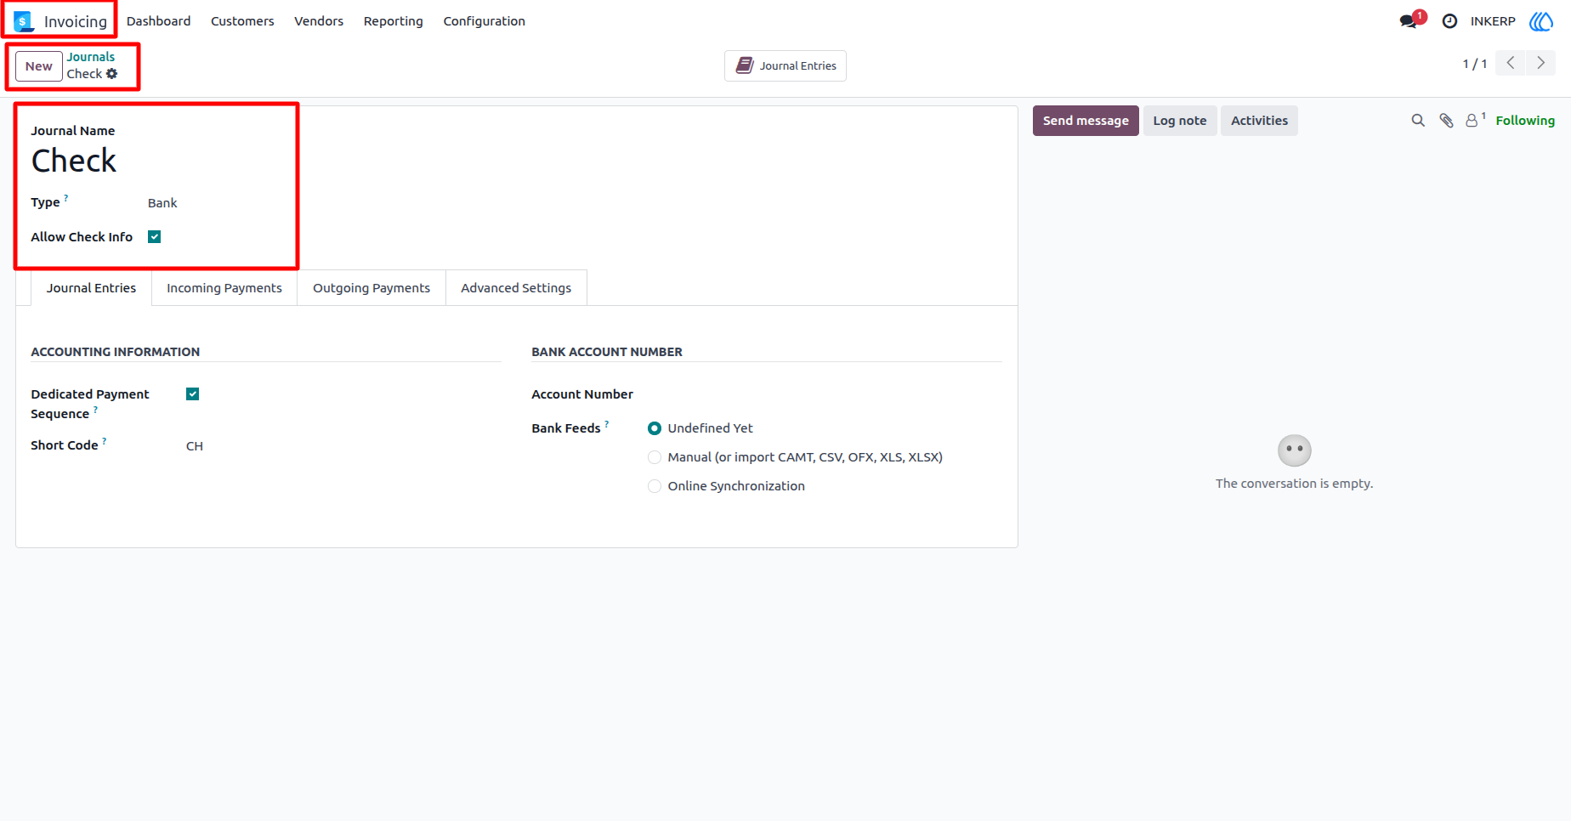Select Online Synchronization bank feed
Screen dimensions: 1571x821
(655, 486)
